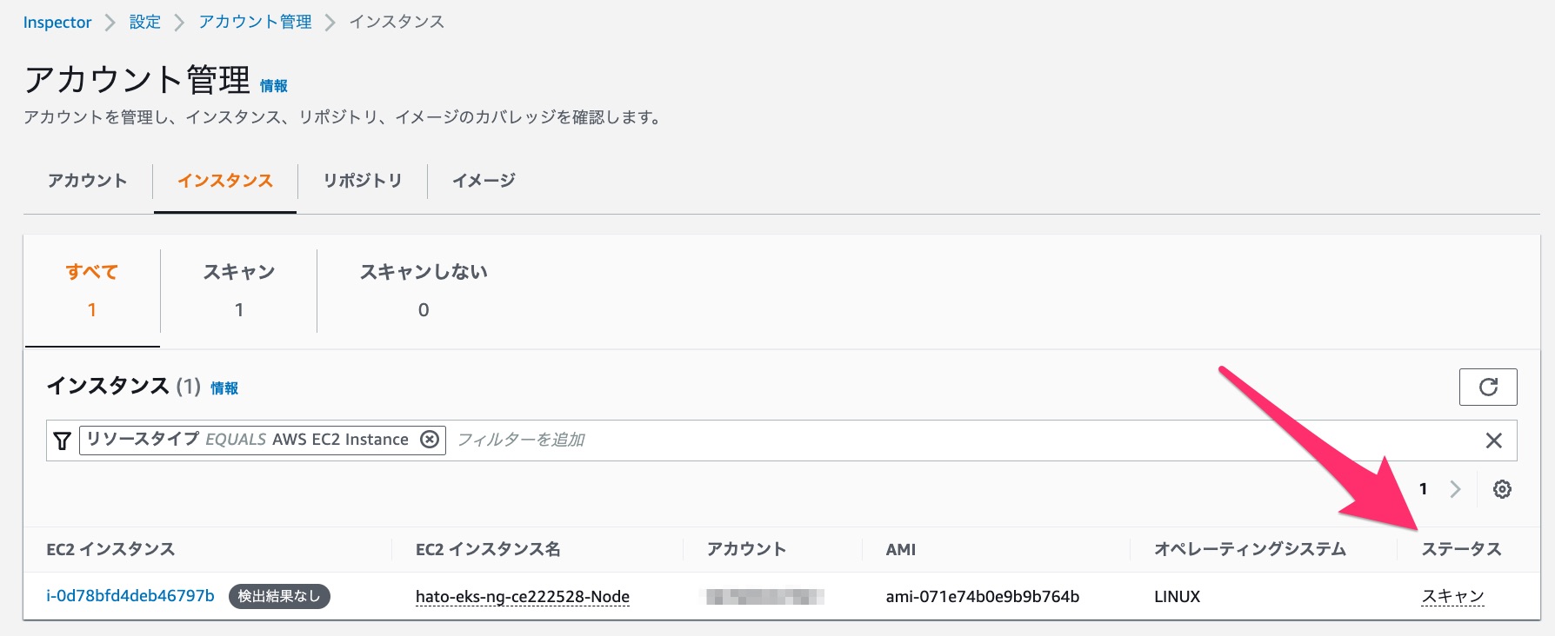Open instance i-0d78bfd4deb46797b details
The height and width of the screenshot is (636, 1555).
pyautogui.click(x=129, y=596)
